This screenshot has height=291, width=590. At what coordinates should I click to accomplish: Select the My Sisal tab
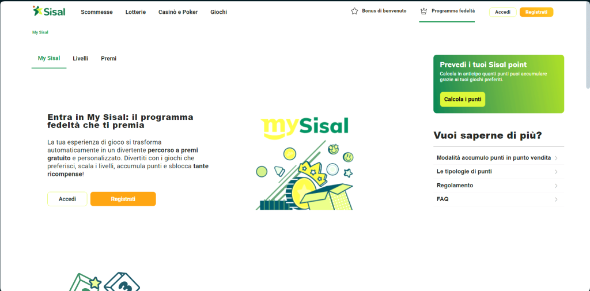point(49,58)
